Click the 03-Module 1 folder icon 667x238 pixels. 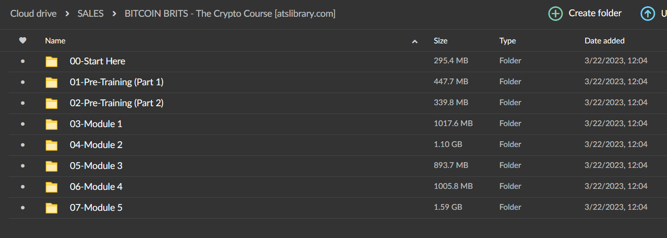(51, 124)
